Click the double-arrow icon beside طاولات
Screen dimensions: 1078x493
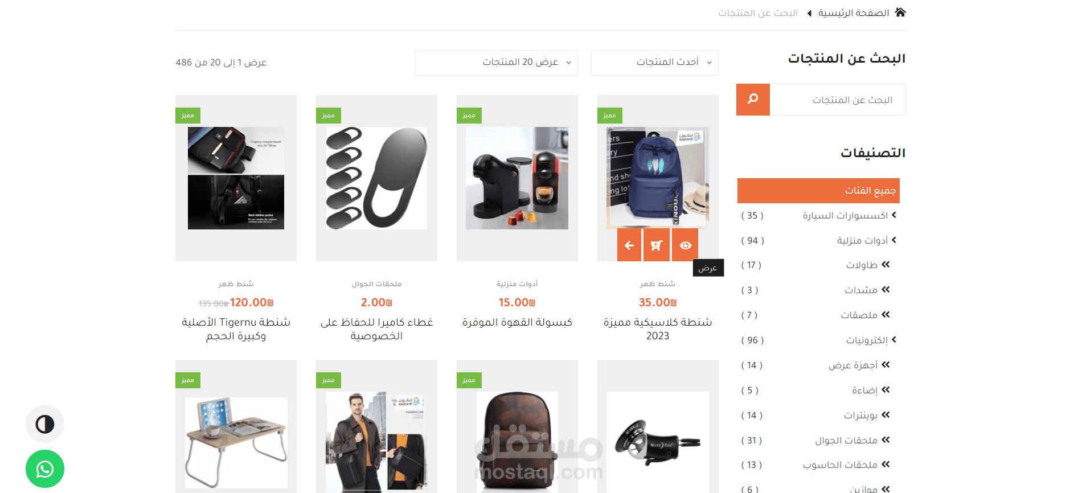click(x=886, y=265)
